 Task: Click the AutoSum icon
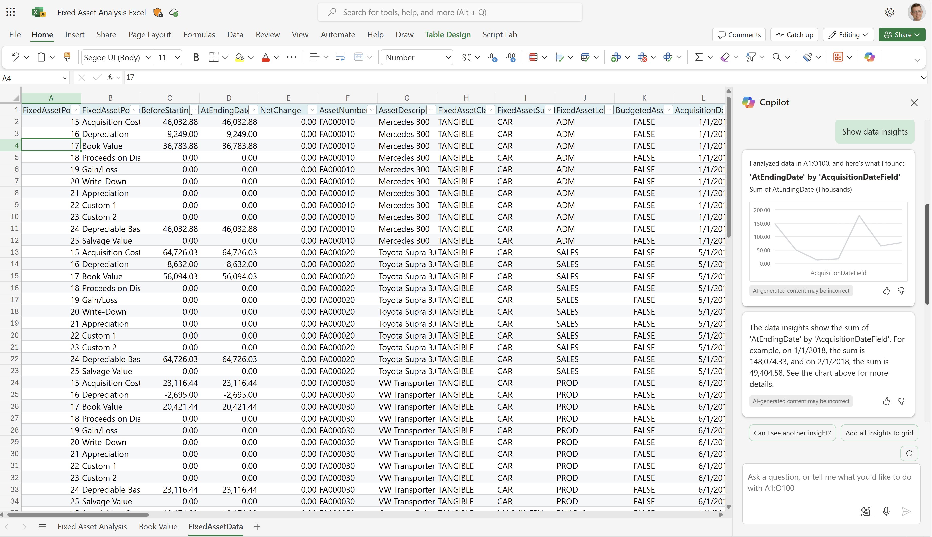tap(699, 57)
